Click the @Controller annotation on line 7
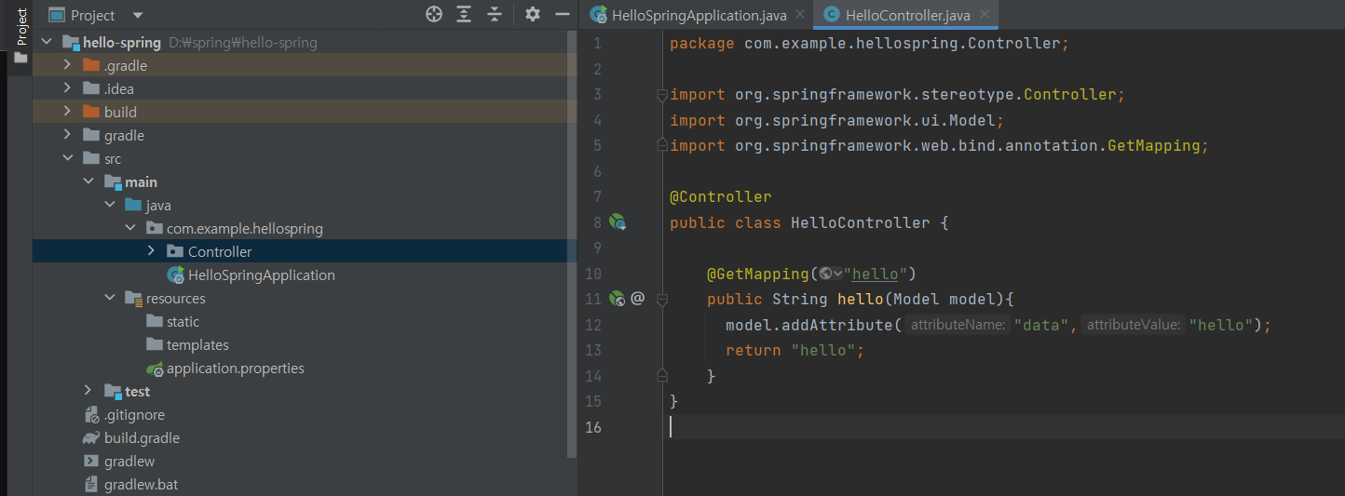 click(x=721, y=197)
